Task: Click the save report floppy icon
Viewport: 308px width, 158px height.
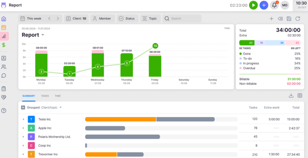Action: pos(289,19)
